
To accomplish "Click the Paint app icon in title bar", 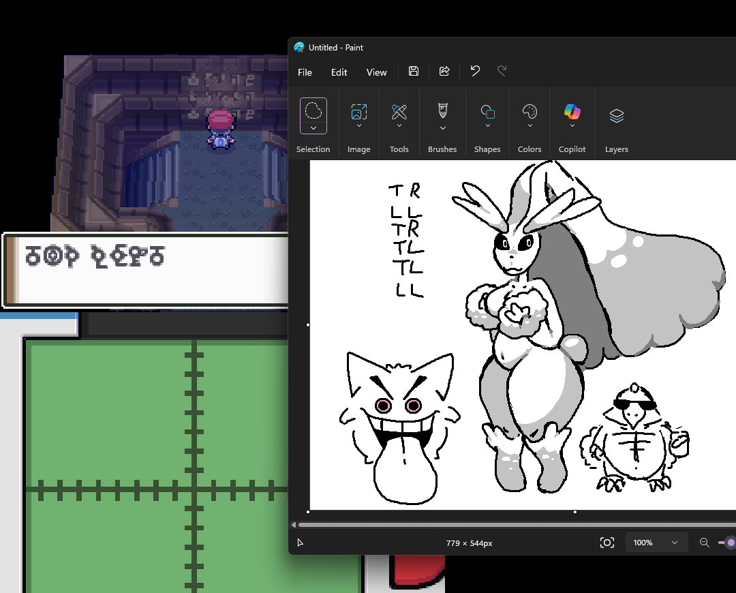I will pos(299,48).
